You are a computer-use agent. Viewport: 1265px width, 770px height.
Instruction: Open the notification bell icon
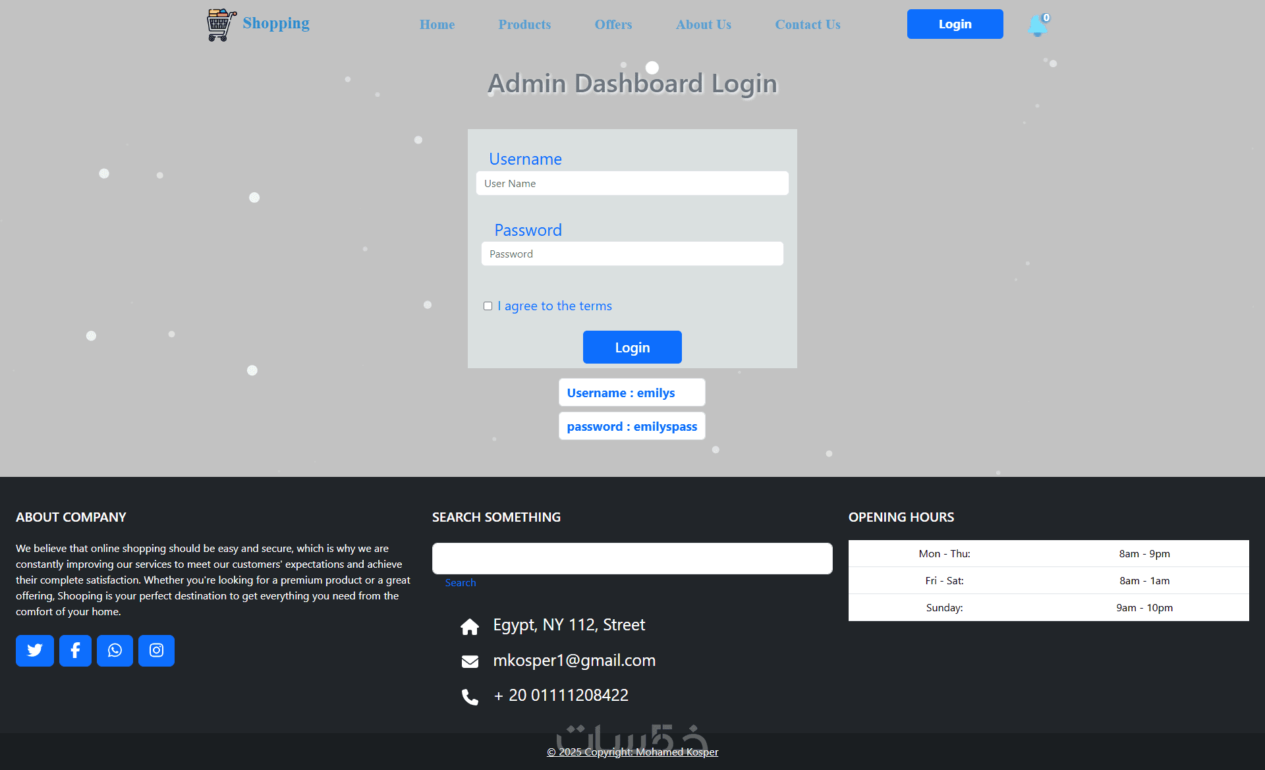tap(1037, 25)
